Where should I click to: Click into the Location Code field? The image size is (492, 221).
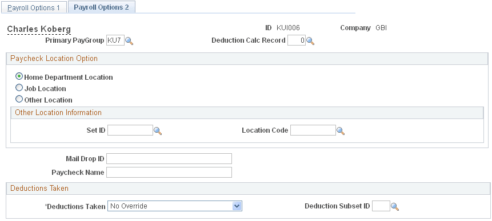tap(313, 130)
